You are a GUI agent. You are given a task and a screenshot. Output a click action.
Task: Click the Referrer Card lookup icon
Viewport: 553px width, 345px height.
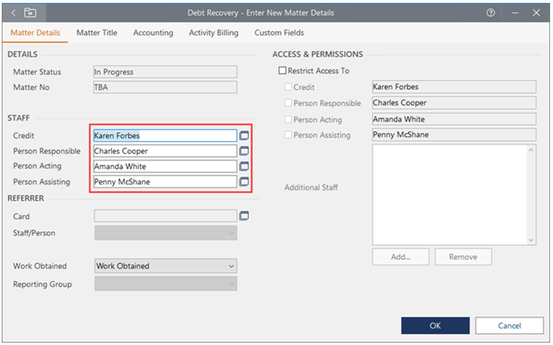click(244, 216)
